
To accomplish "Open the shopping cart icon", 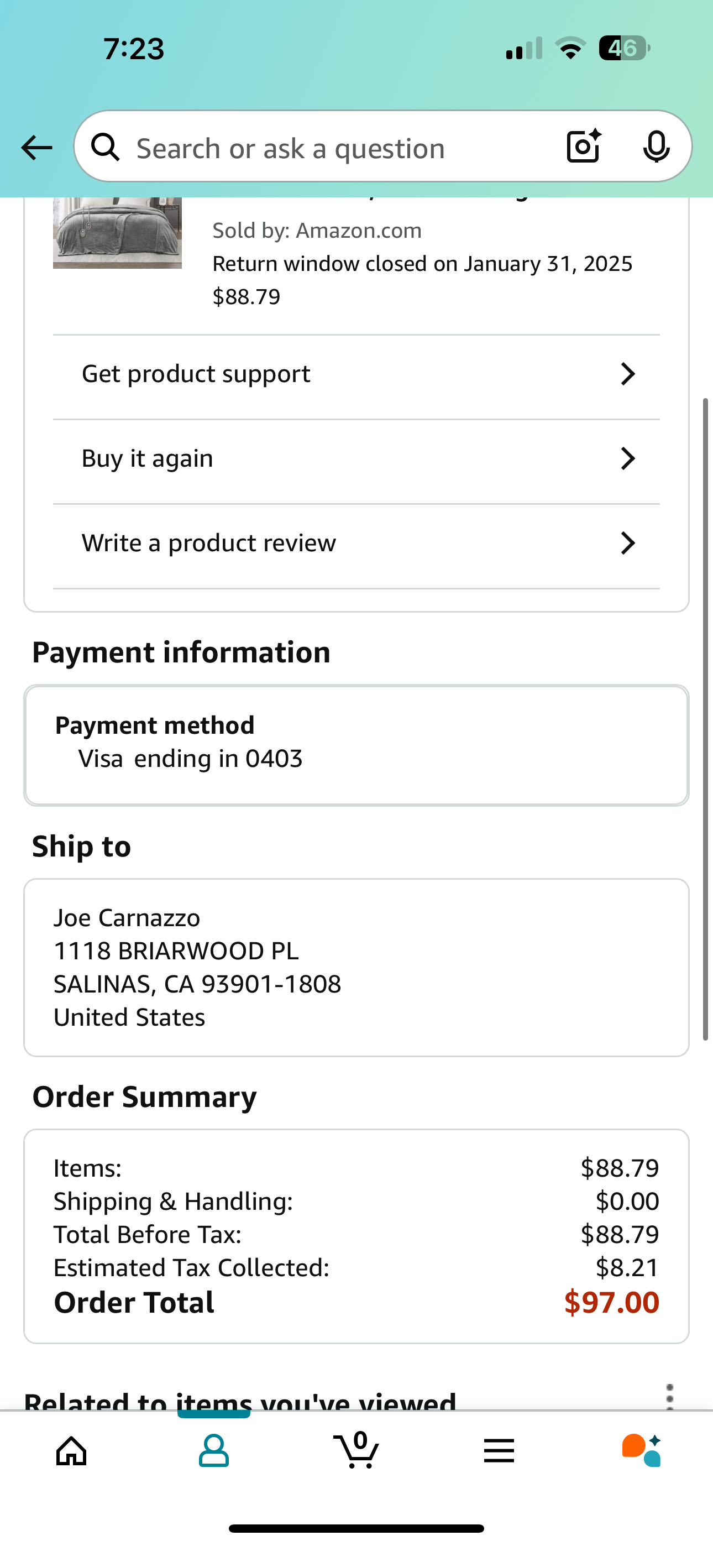I will [356, 1450].
